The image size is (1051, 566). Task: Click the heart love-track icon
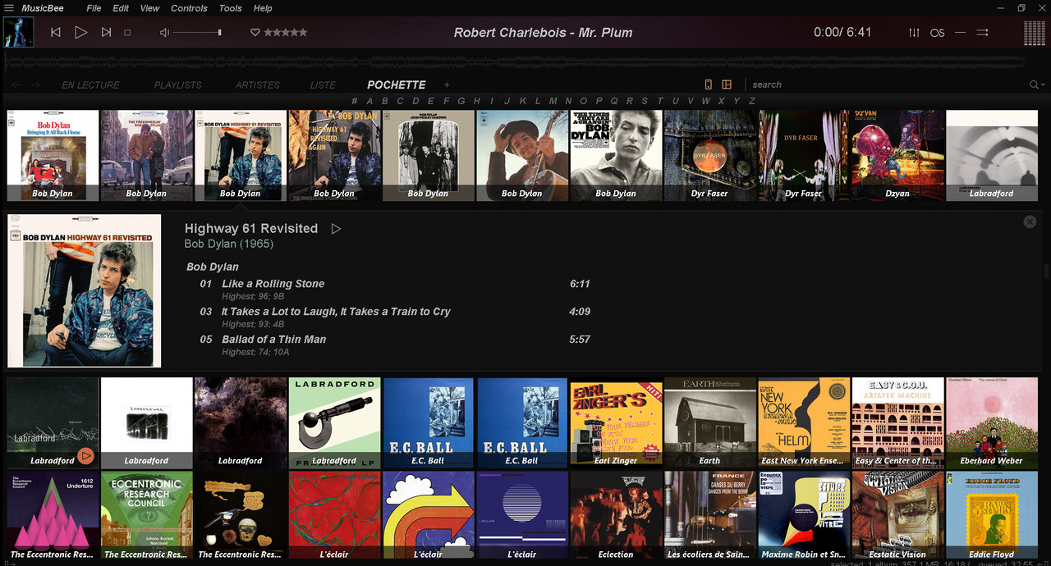pos(255,32)
